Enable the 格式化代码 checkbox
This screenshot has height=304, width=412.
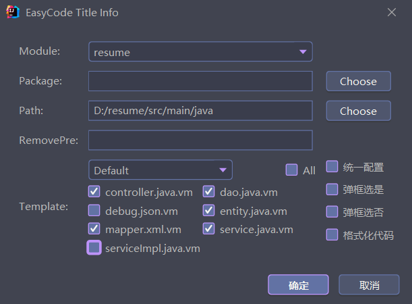coord(332,235)
